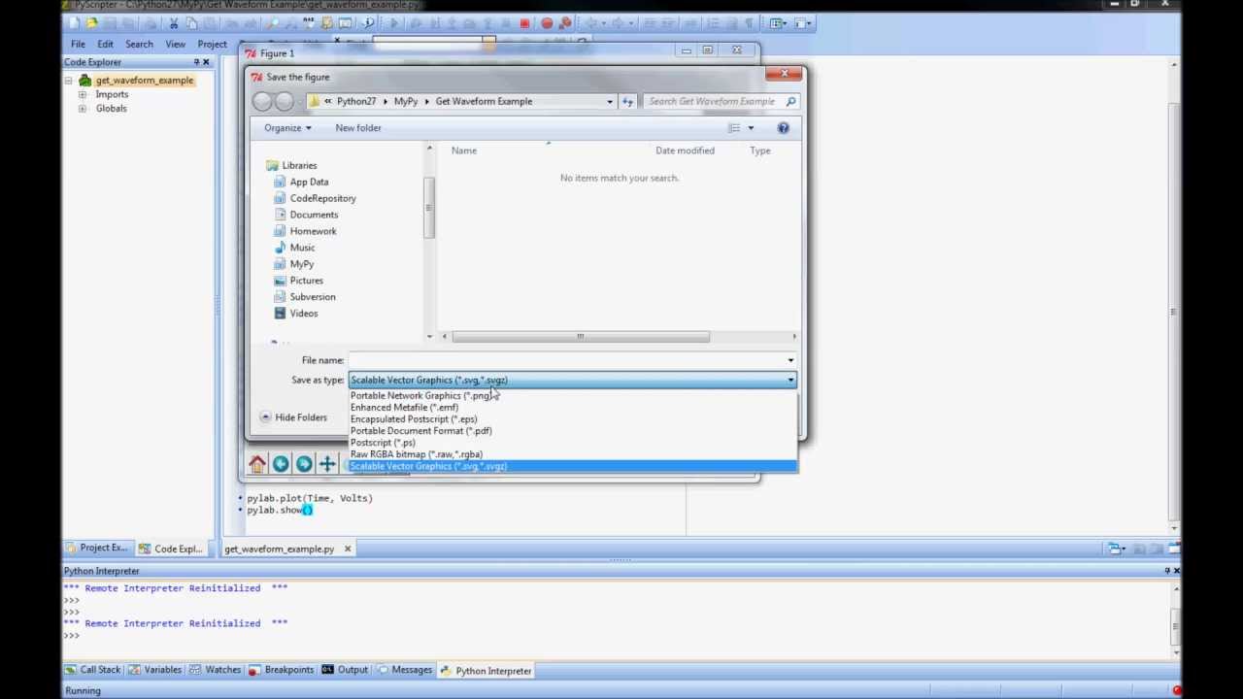1243x699 pixels.
Task: Pick the highlighted Scalable Vector Graphics list entry
Action: click(x=573, y=466)
